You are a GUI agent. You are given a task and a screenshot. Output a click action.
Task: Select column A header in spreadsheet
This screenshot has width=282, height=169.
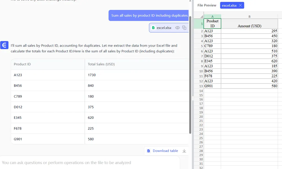pyautogui.click(x=212, y=17)
